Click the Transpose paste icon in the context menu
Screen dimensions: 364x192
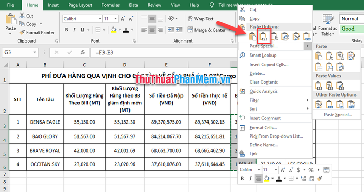point(285,37)
